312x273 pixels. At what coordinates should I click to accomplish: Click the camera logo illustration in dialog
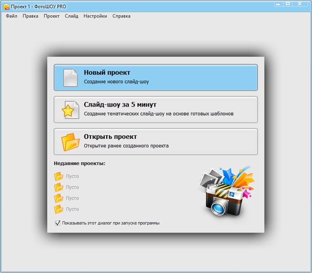click(226, 191)
